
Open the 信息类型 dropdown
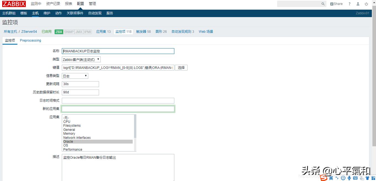pyautogui.click(x=74, y=76)
